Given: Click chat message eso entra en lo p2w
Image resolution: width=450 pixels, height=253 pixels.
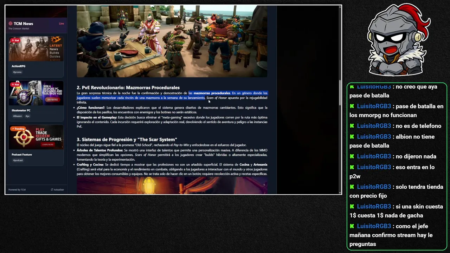Looking at the screenshot, I should [392, 172].
